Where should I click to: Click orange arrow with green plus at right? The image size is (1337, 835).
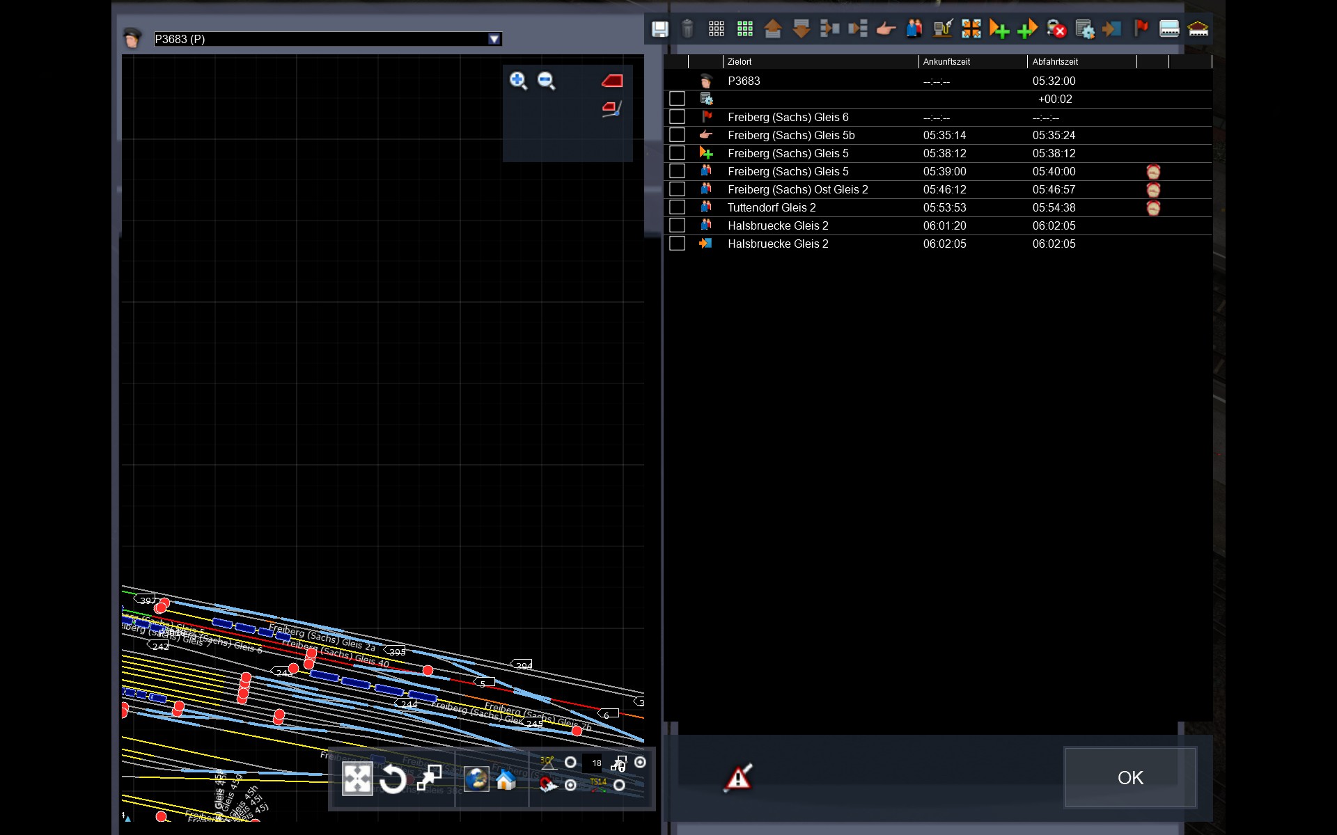tap(999, 29)
